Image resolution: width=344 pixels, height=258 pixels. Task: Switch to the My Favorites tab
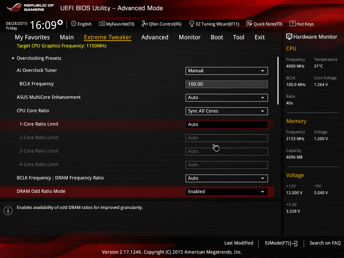(32, 37)
